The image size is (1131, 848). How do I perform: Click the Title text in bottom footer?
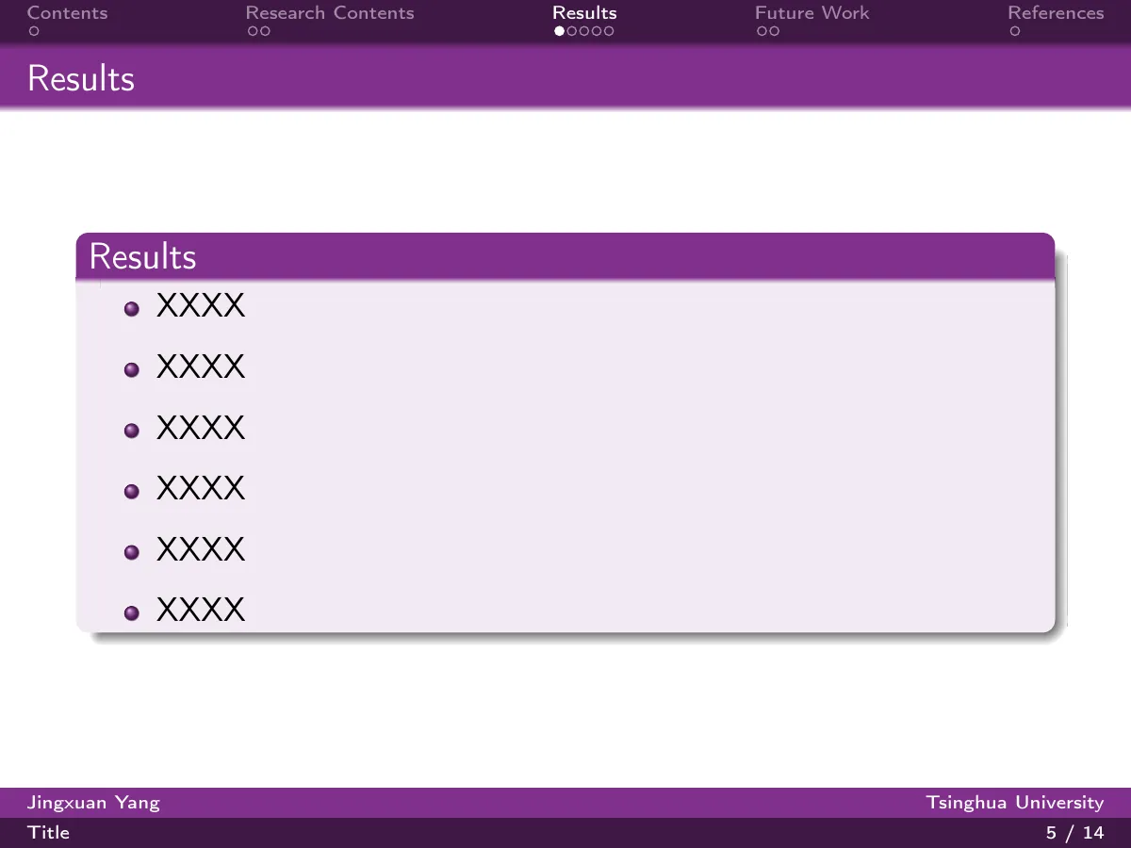[48, 833]
